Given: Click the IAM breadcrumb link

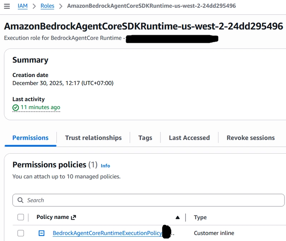Looking at the screenshot, I should tap(23, 6).
